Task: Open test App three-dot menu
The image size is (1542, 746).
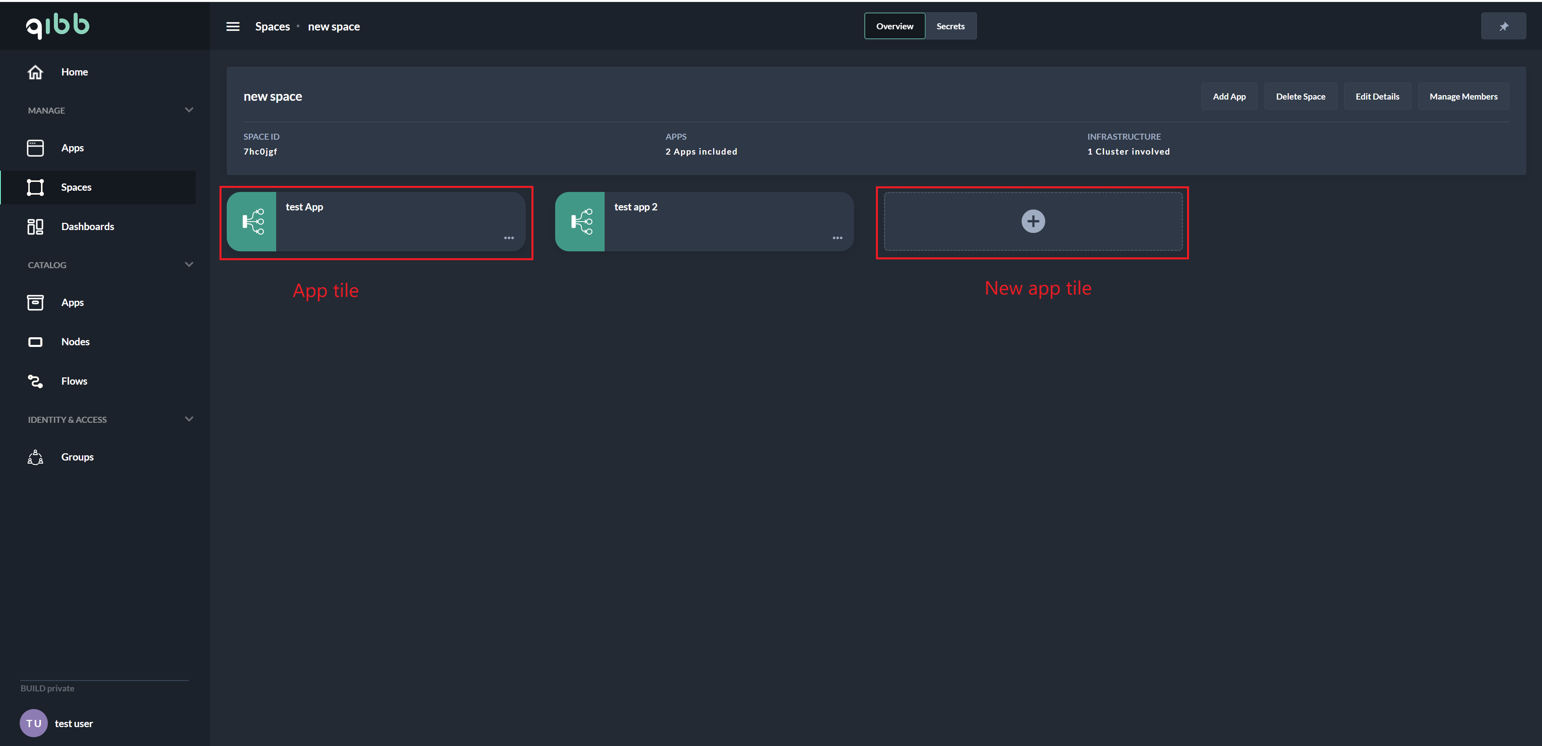Action: [509, 238]
